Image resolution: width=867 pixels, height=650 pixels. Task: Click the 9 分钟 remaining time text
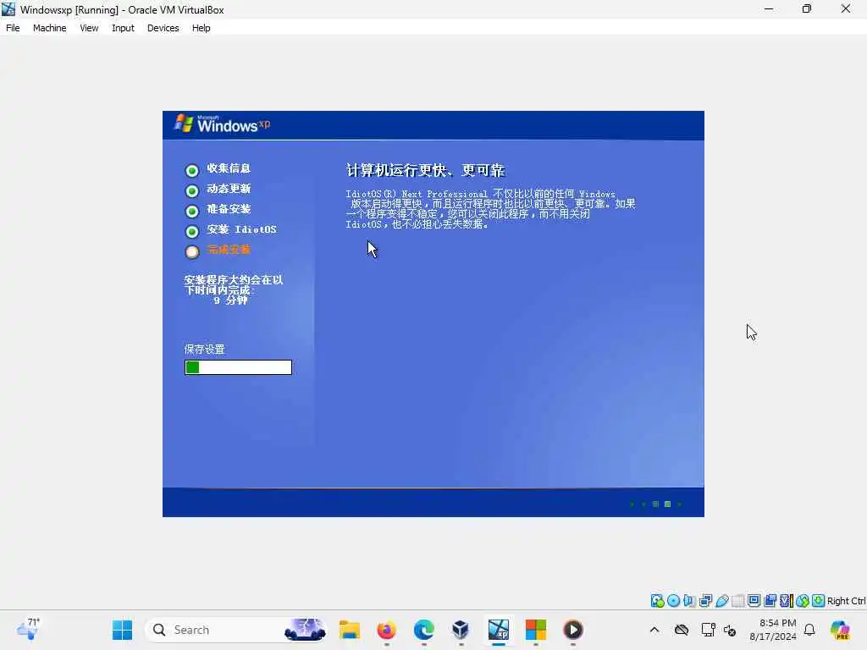point(230,300)
